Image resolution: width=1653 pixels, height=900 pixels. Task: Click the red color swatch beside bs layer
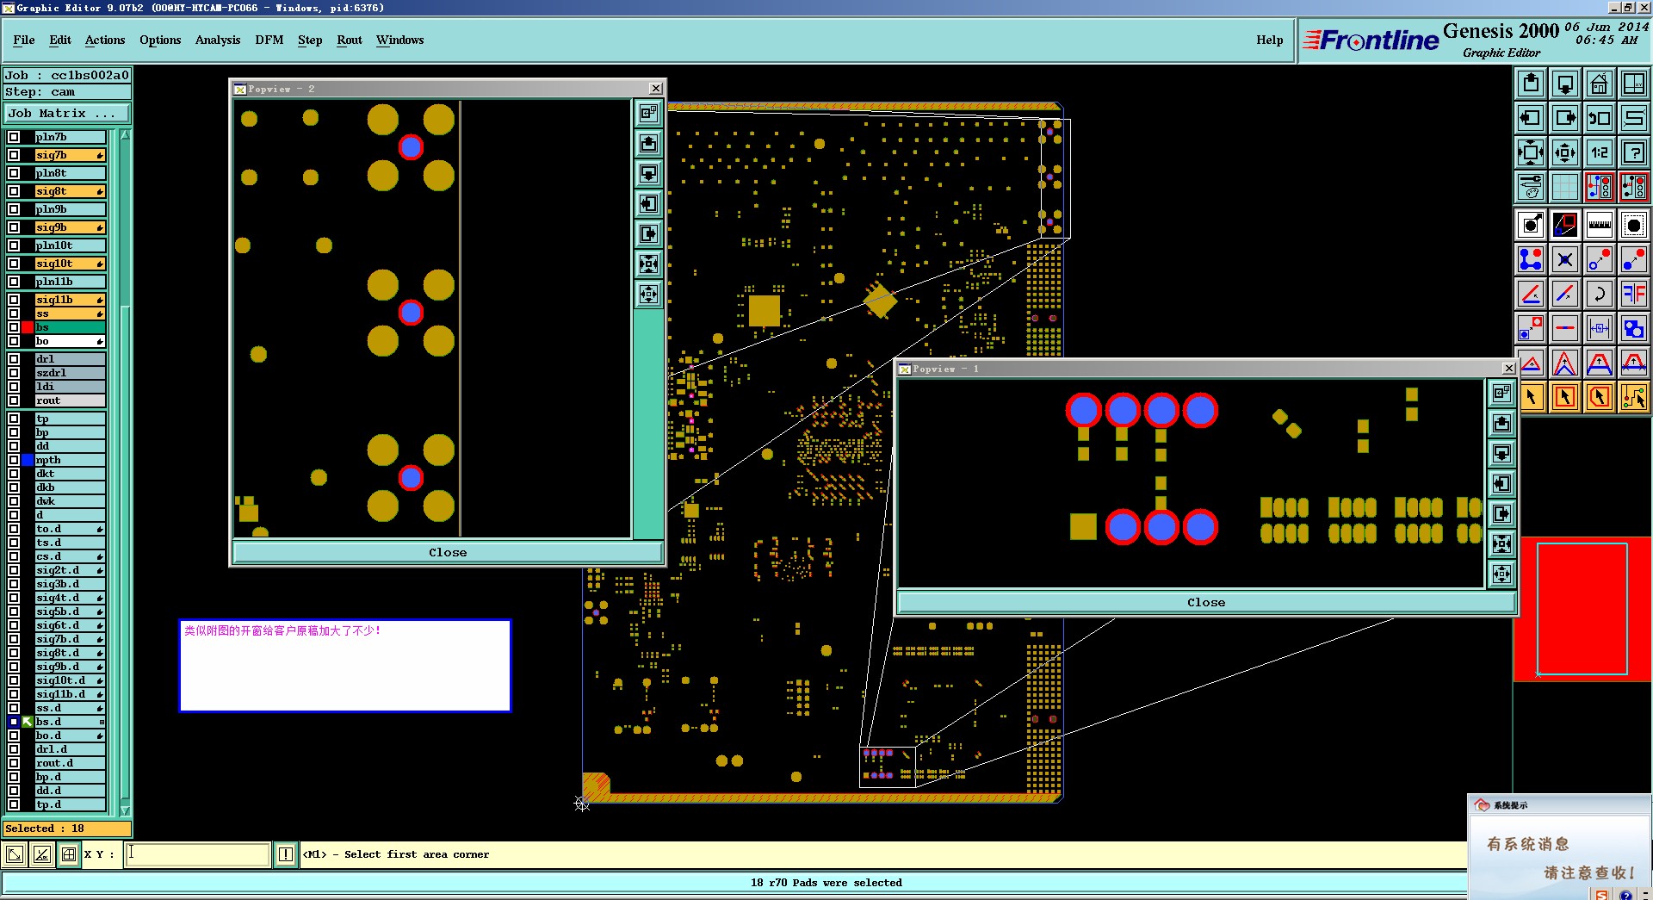(x=28, y=327)
